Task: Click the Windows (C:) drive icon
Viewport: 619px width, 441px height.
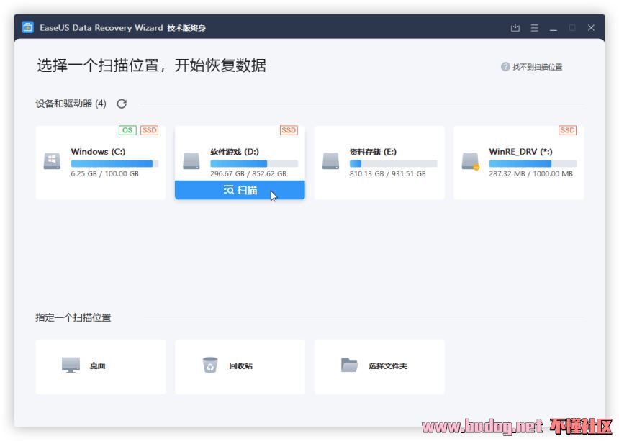Action: pyautogui.click(x=52, y=161)
